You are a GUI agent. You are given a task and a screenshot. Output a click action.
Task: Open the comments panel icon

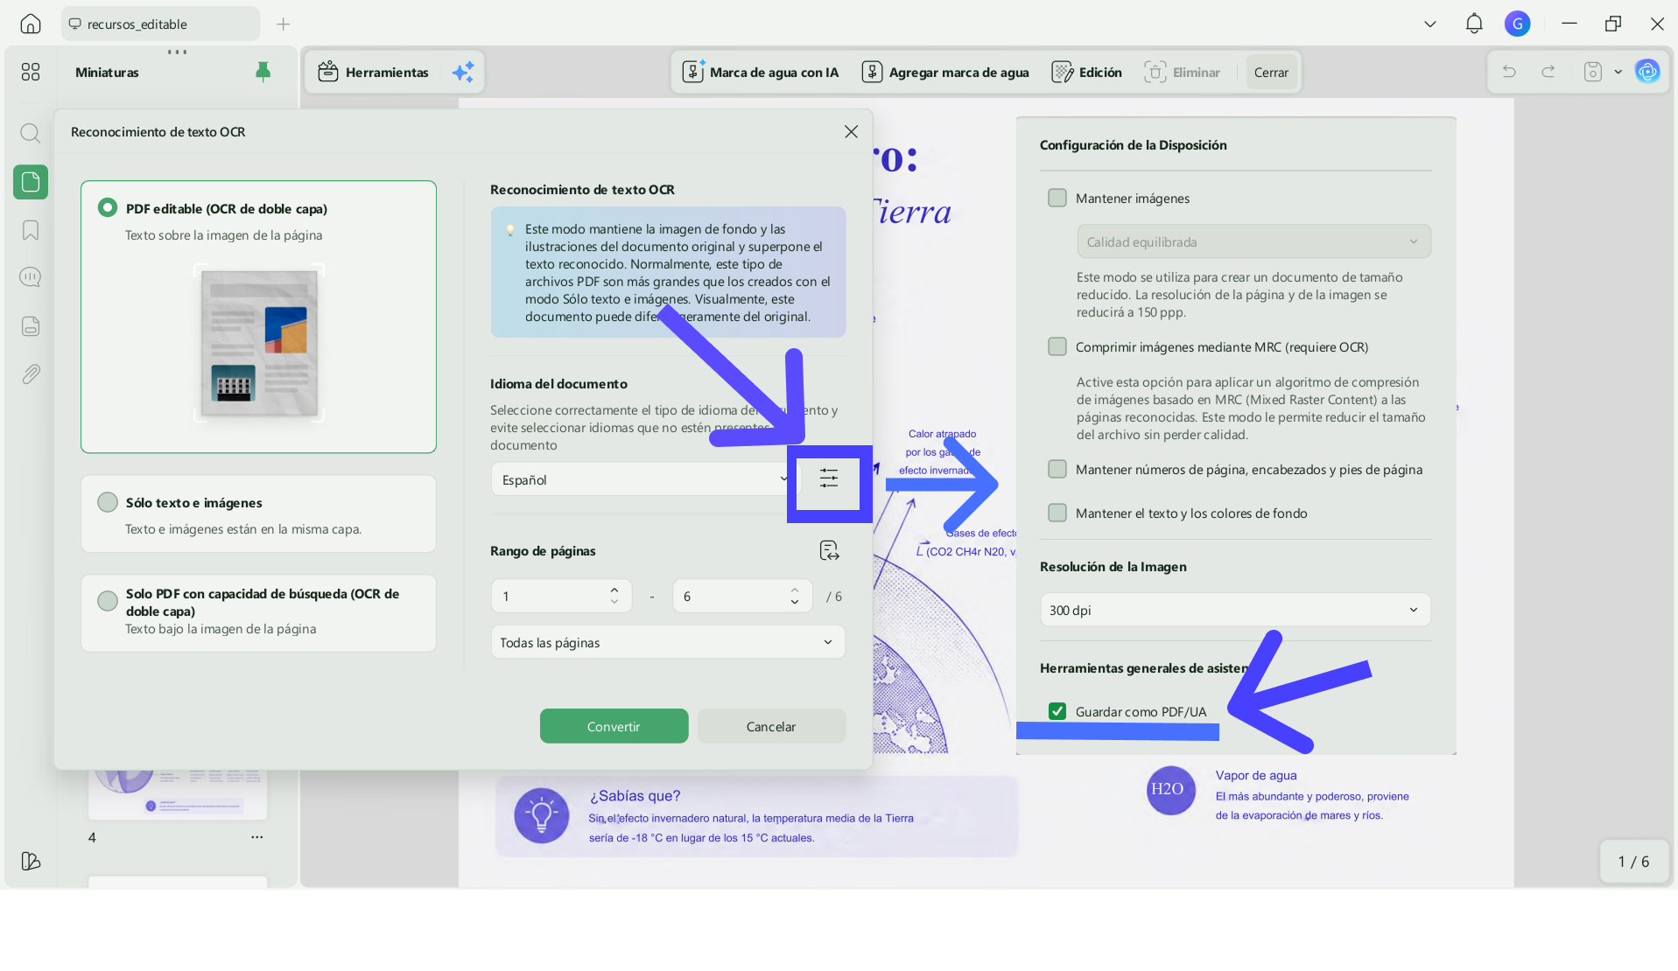point(31,277)
